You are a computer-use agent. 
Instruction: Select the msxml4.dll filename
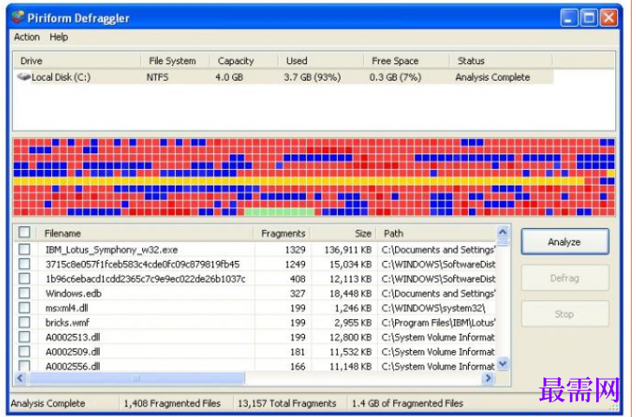[67, 308]
